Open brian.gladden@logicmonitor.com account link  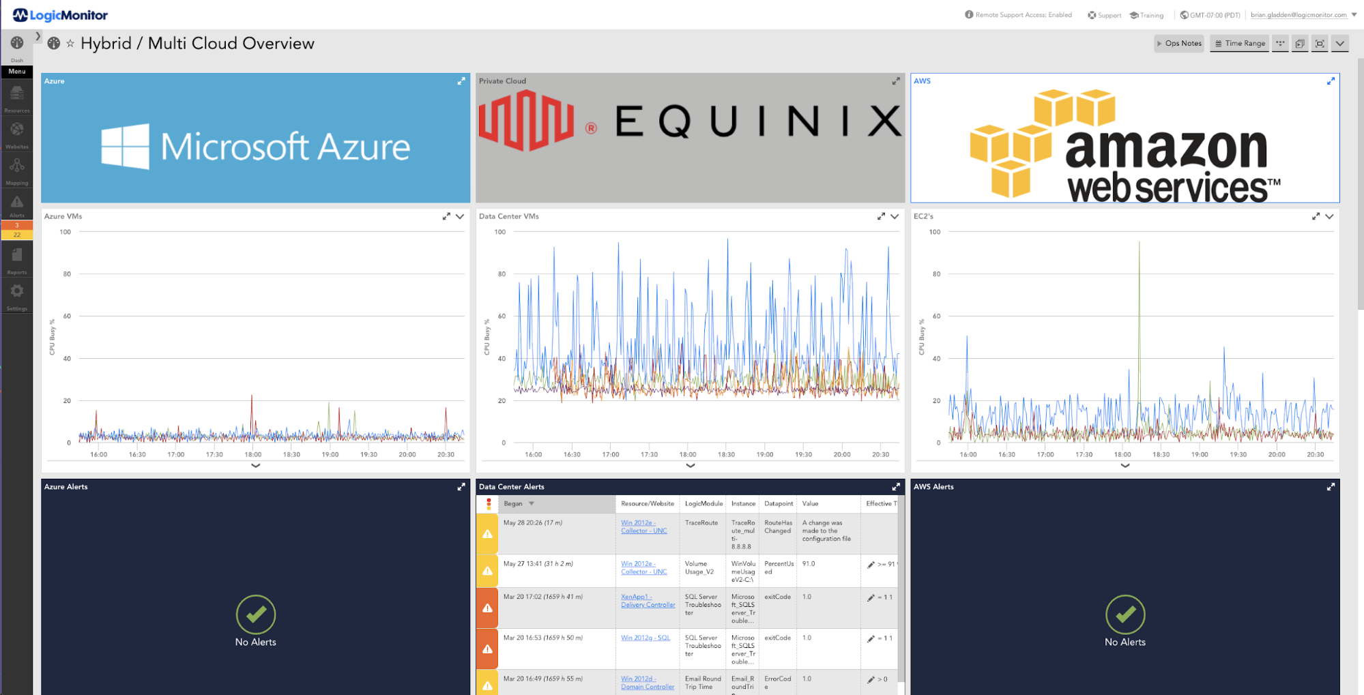tap(1298, 15)
